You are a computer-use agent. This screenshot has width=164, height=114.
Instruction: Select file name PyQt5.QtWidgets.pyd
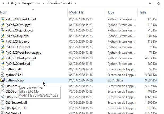pos(21,58)
